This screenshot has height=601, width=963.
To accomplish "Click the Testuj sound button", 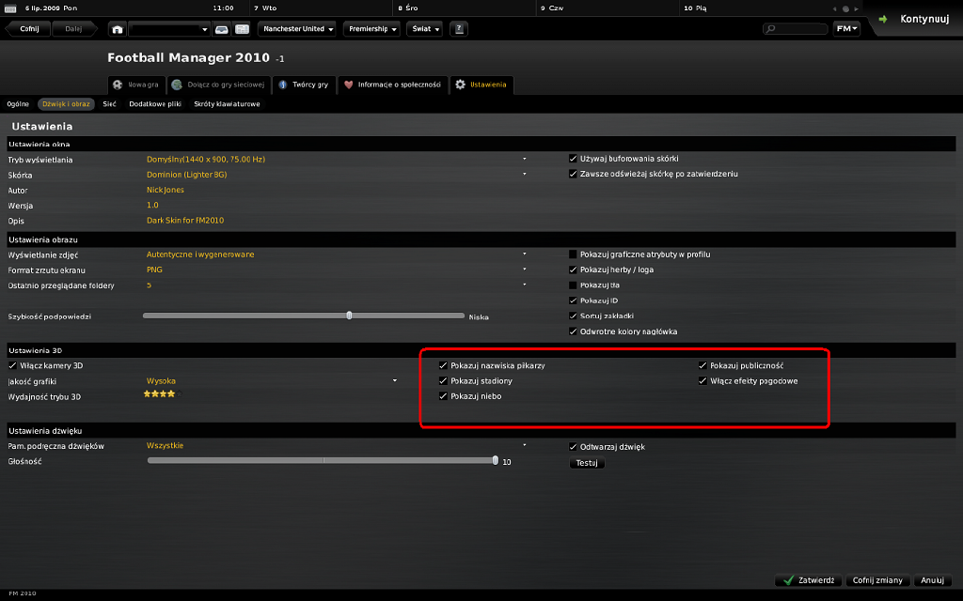I will pos(587,463).
